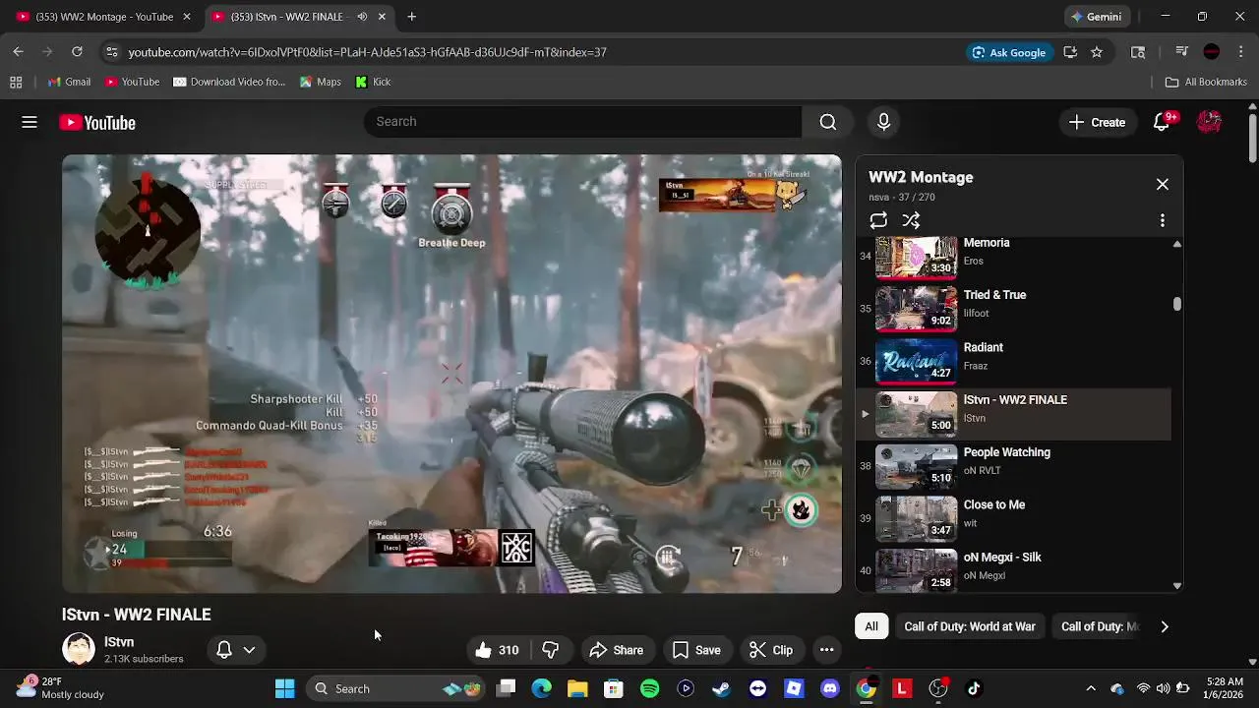Image resolution: width=1259 pixels, height=708 pixels.
Task: Click the Create button
Action: tap(1097, 122)
